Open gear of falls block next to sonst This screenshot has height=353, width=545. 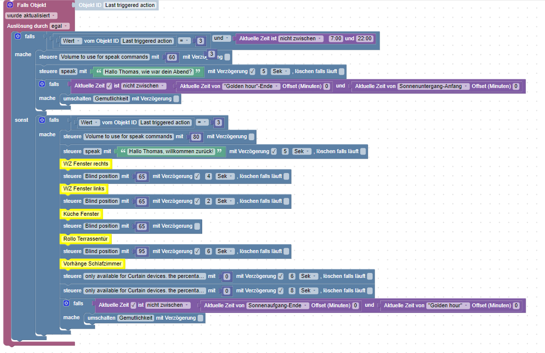[x=42, y=120]
